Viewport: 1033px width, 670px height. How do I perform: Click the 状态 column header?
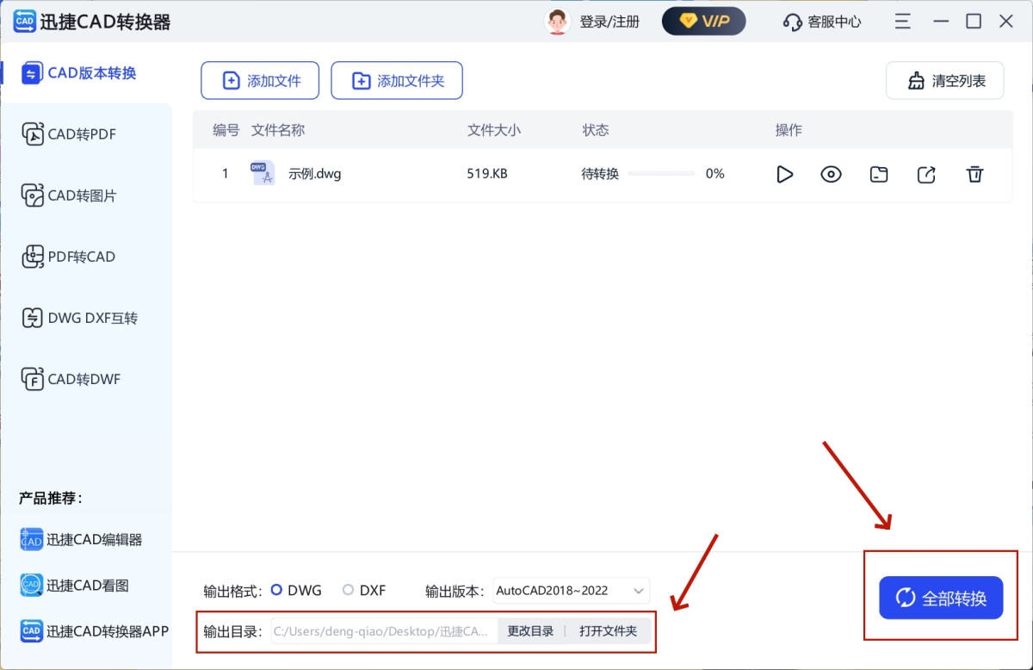click(x=596, y=130)
